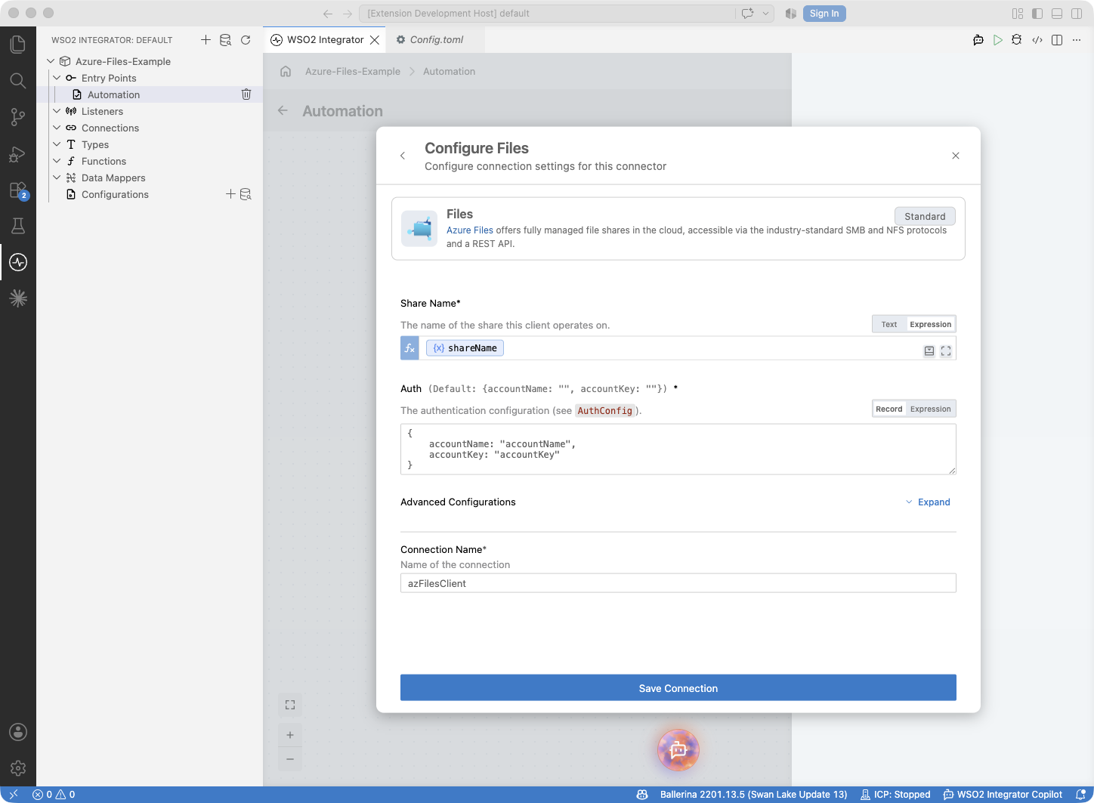Open Manage gear in activity bar
Image resolution: width=1094 pixels, height=803 pixels.
pyautogui.click(x=18, y=768)
